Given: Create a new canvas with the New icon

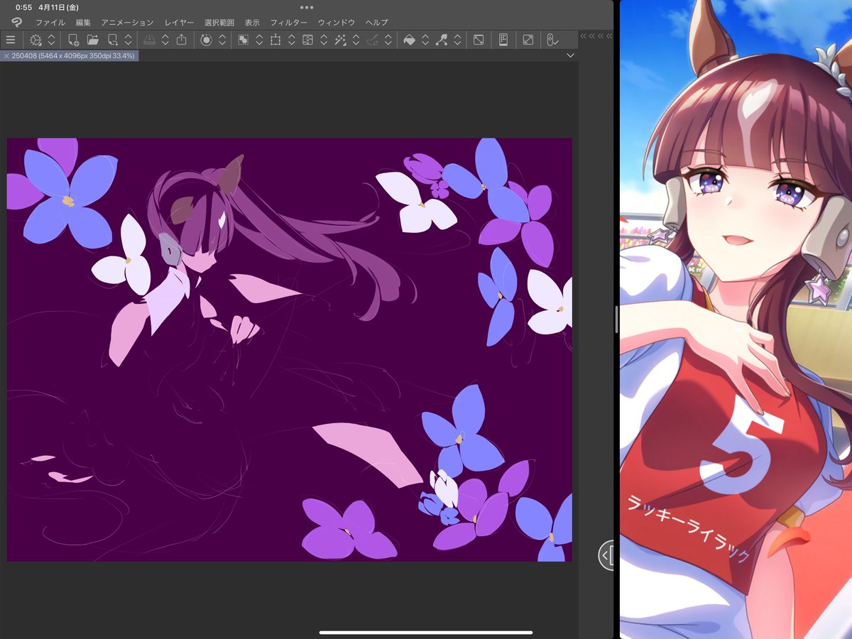Looking at the screenshot, I should [x=74, y=40].
